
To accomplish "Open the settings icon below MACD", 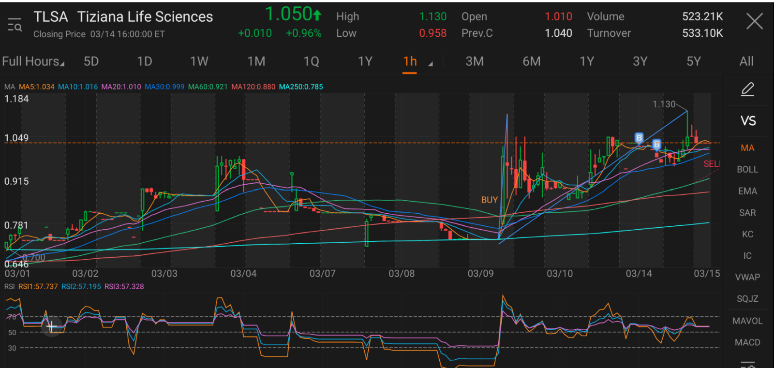I will pos(748,364).
